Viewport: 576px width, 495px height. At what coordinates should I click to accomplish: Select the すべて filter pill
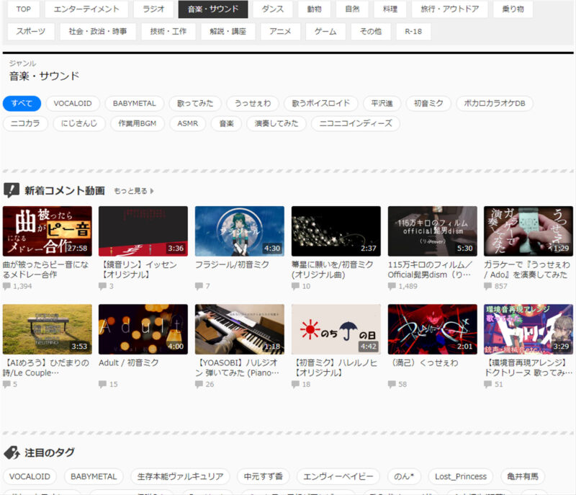22,104
